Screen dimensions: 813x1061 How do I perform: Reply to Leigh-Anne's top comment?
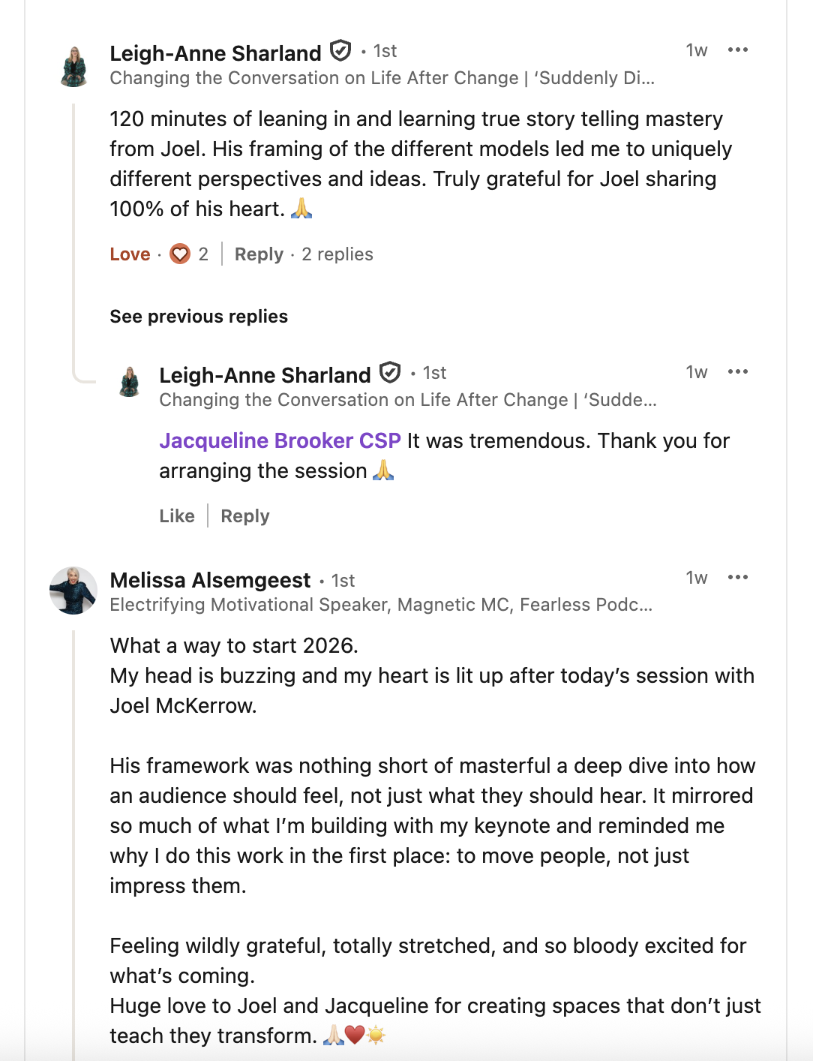[259, 254]
